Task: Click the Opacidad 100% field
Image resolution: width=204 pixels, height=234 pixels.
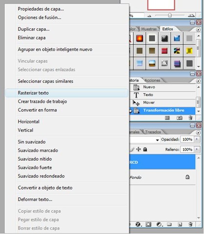Action: [x=187, y=139]
